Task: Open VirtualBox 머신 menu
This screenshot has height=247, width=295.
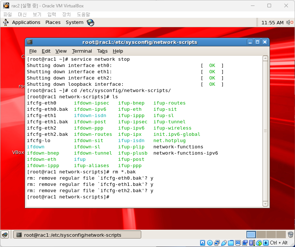Action: point(22,14)
